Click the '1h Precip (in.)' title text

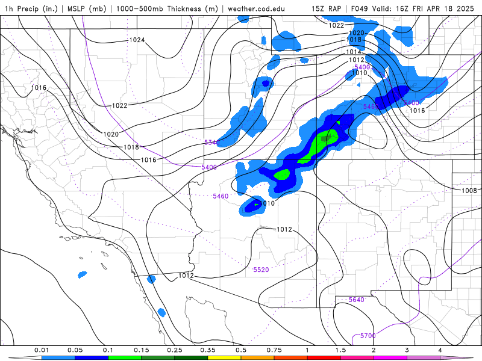coord(31,8)
